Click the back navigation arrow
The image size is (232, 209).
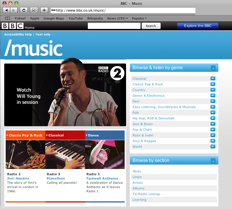(x=7, y=10)
